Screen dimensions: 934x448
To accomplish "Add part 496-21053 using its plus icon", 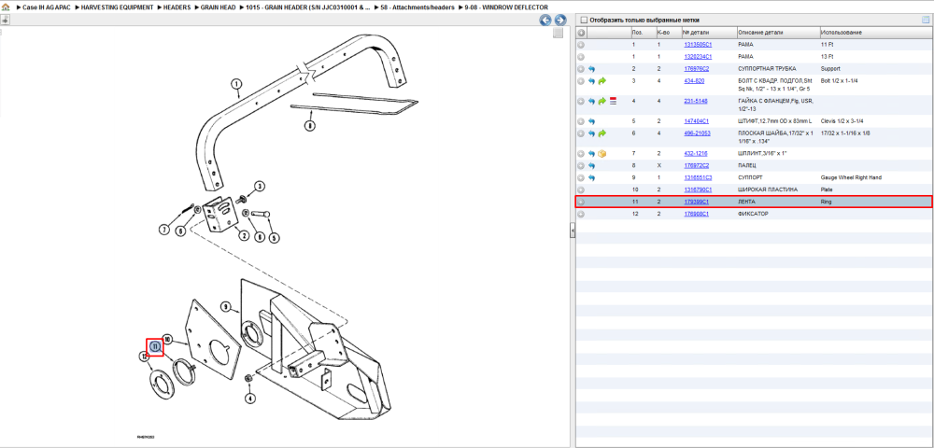I will [x=581, y=133].
